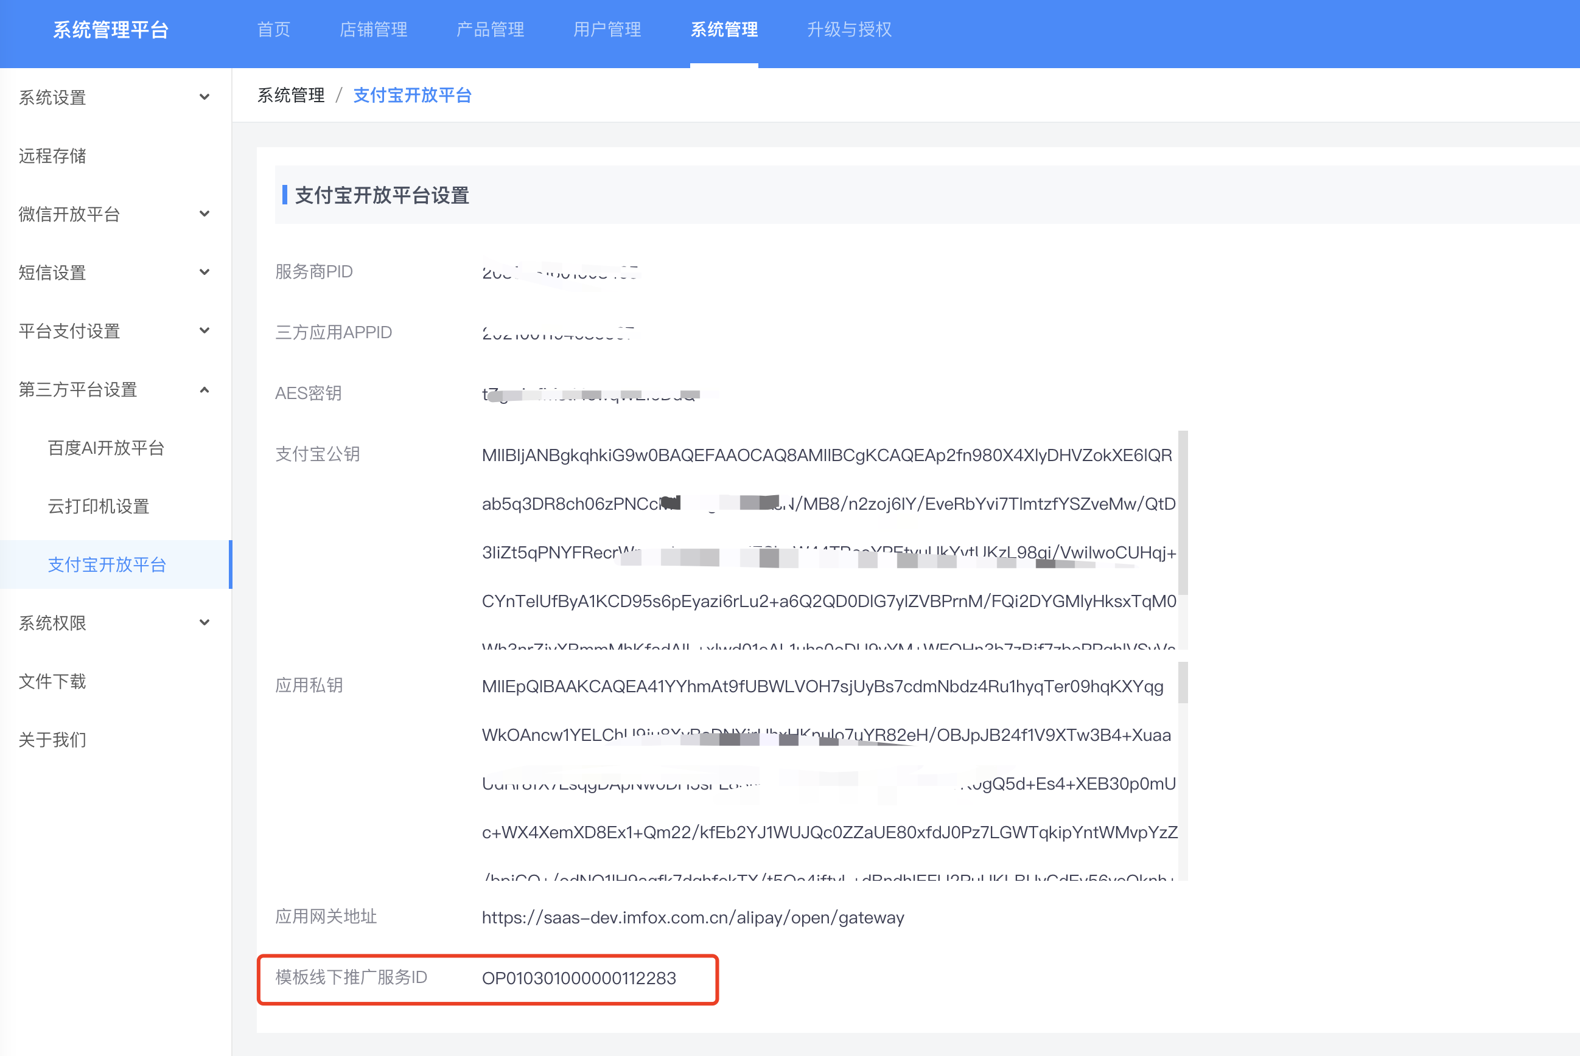Screen dimensions: 1580x1056
Task: Open 关于我们 sidebar entry
Action: click(52, 740)
